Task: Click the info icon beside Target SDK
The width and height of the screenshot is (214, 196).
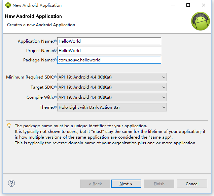Action: (x=56, y=87)
